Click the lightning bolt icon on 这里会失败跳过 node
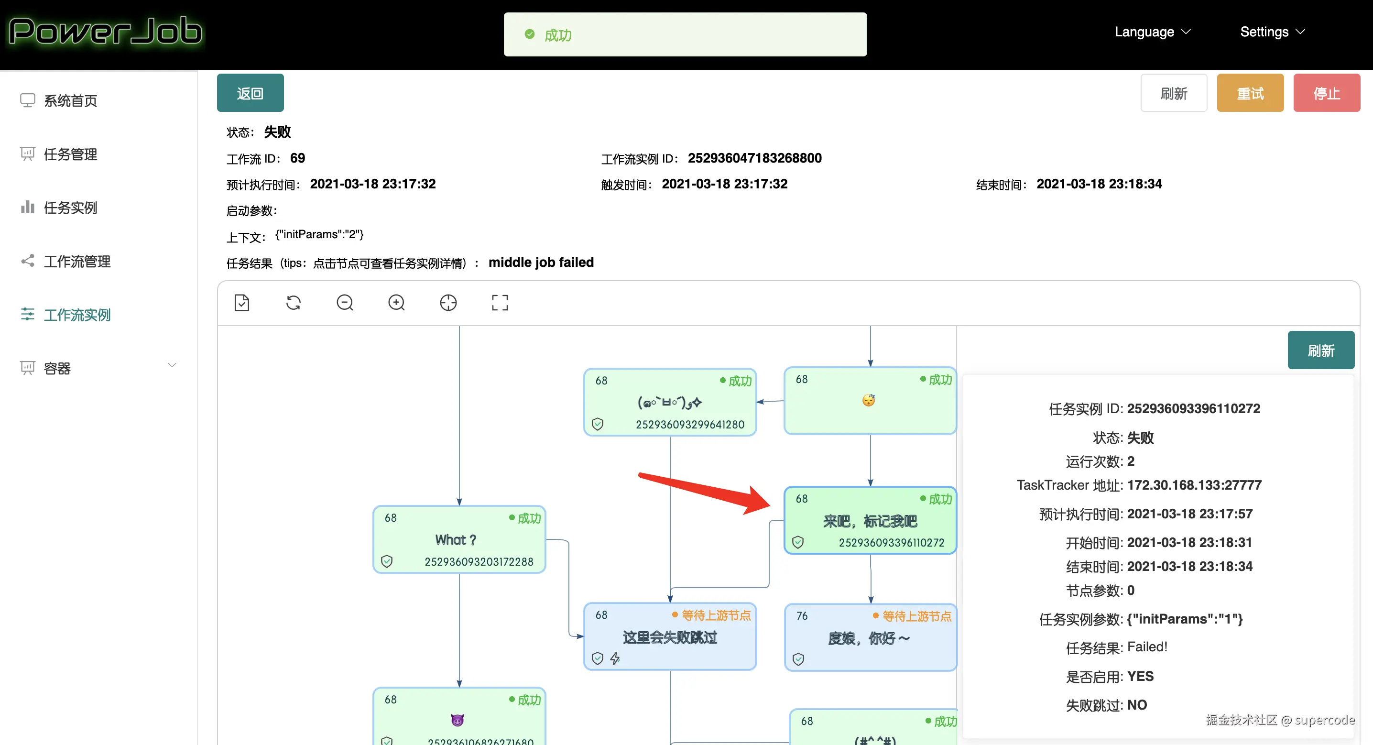Image resolution: width=1373 pixels, height=745 pixels. pos(615,658)
